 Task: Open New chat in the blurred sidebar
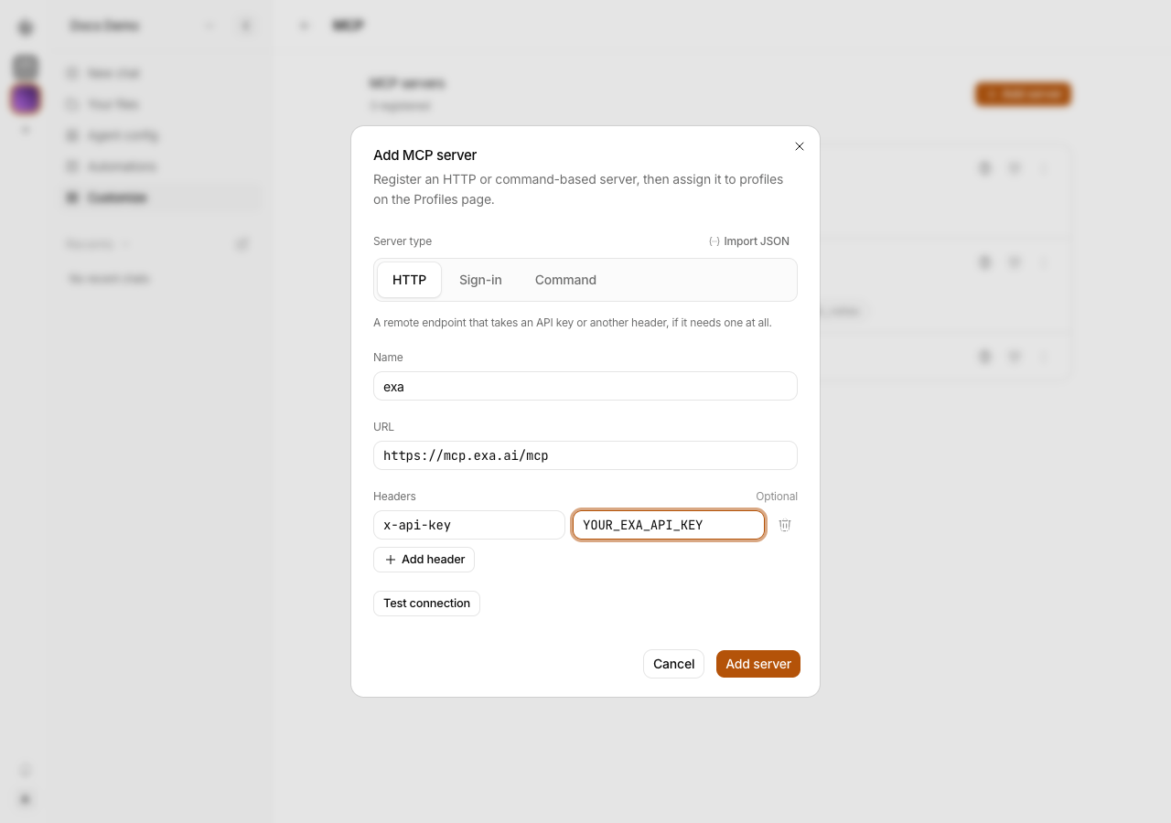(161, 73)
